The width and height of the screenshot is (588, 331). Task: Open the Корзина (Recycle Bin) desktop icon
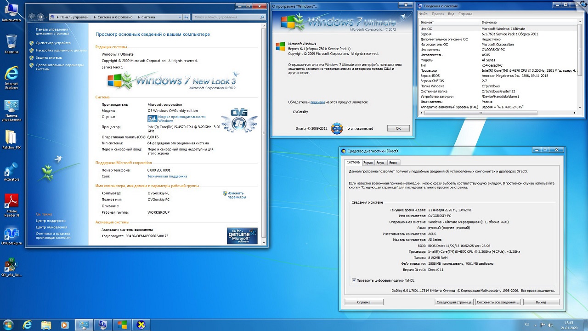pyautogui.click(x=11, y=43)
